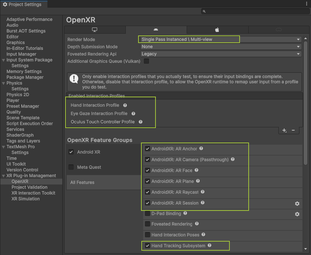
Task: Click help icon next to Hand Interaction Profile
Action: (x=125, y=105)
